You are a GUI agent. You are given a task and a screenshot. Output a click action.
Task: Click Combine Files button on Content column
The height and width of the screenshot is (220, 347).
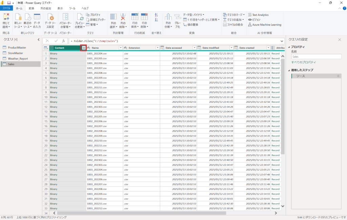[83, 48]
